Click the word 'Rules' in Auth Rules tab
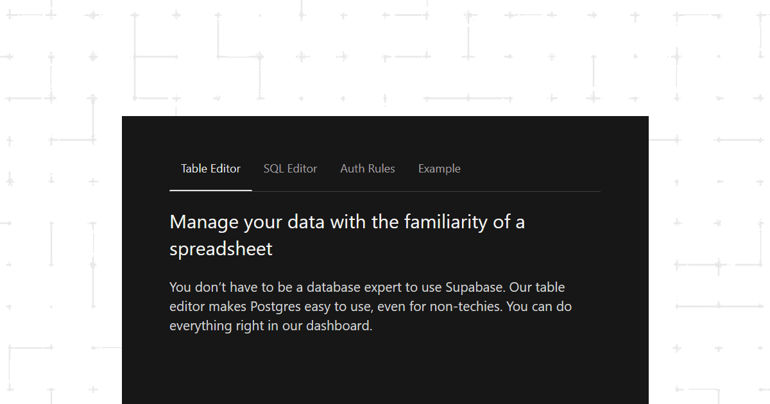The height and width of the screenshot is (404, 770). (x=381, y=169)
